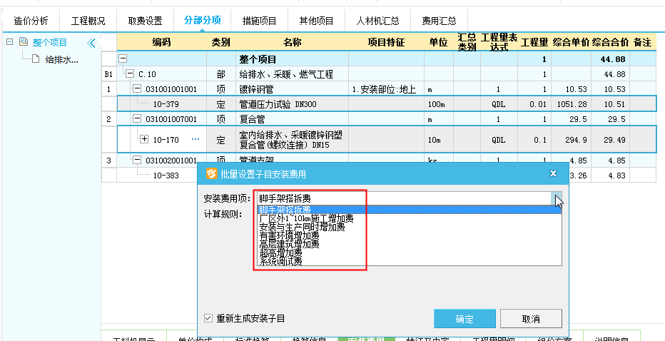Click the dialog logo icon in title bar
This screenshot has height=341, width=665.
coord(210,173)
